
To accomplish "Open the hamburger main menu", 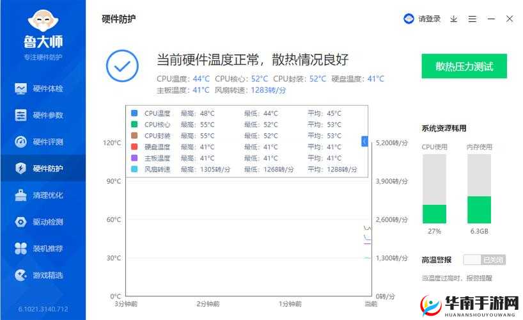I will click(x=472, y=19).
